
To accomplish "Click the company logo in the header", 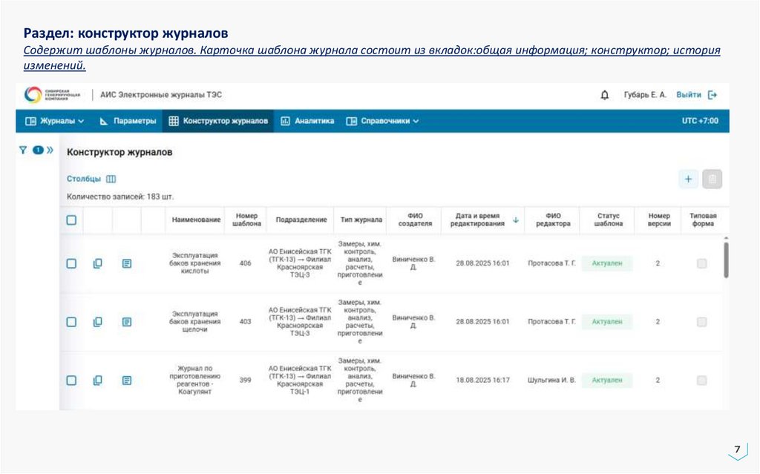I will coord(52,95).
